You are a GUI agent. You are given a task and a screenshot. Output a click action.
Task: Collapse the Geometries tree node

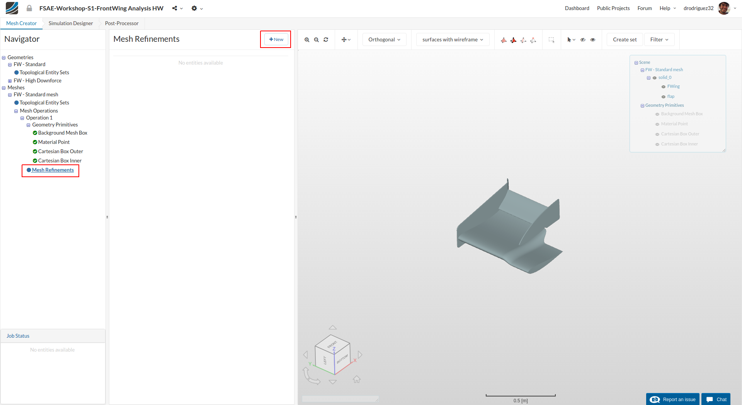click(3, 58)
